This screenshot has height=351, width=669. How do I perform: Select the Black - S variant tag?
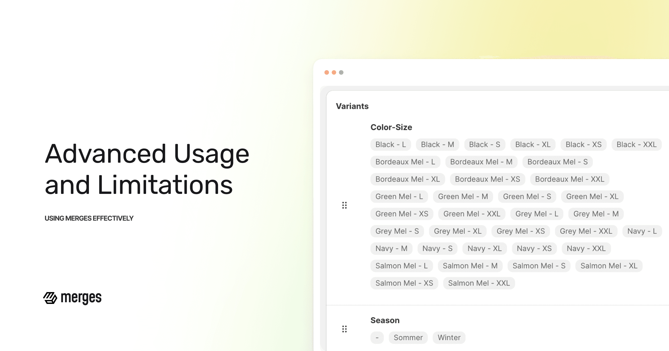tap(484, 145)
